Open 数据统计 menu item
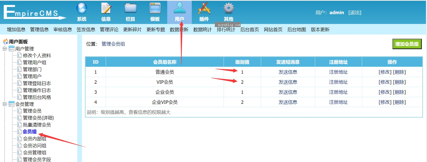This screenshot has height=162, width=427. (x=202, y=30)
